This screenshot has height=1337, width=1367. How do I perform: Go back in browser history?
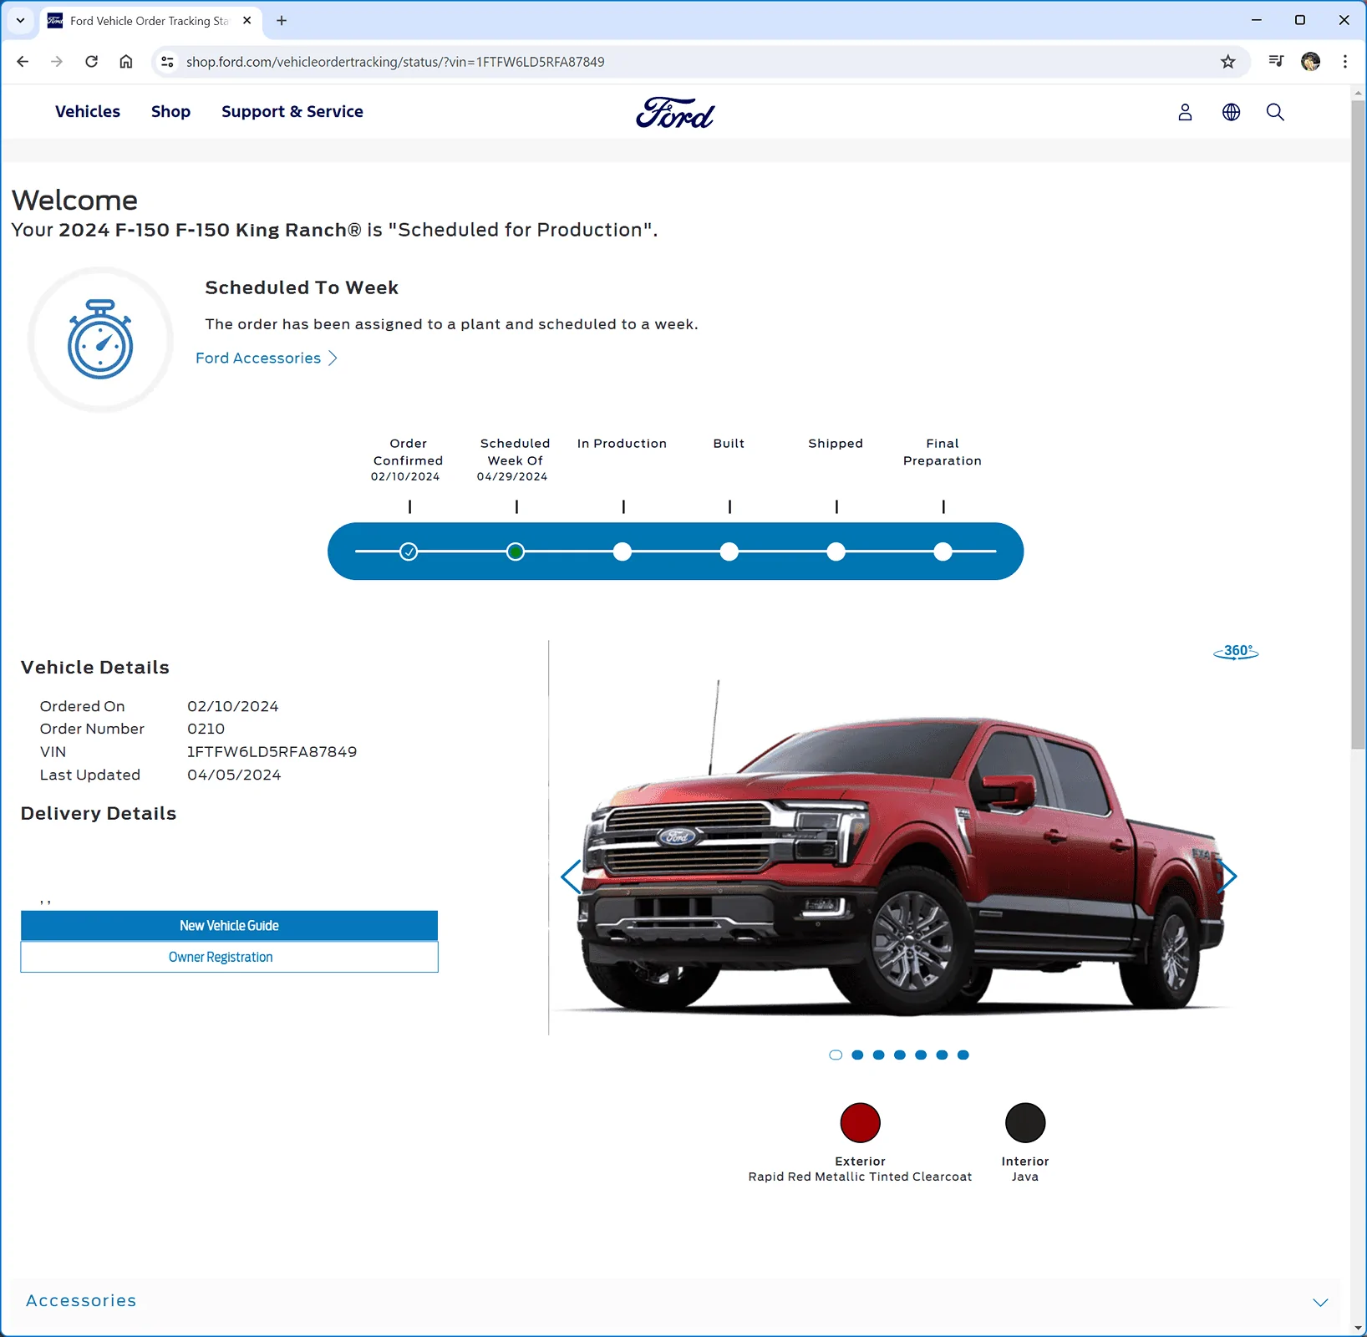click(23, 62)
